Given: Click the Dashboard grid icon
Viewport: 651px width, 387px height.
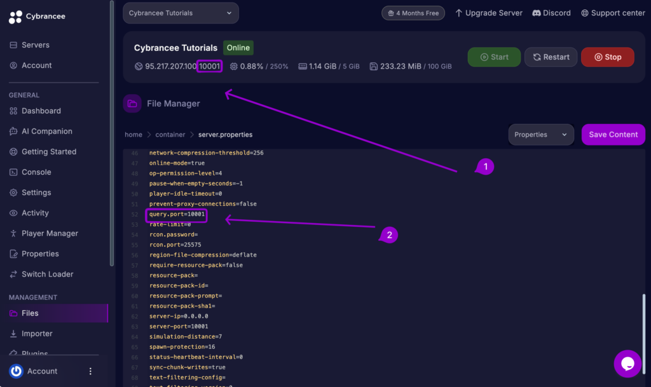Looking at the screenshot, I should point(13,111).
